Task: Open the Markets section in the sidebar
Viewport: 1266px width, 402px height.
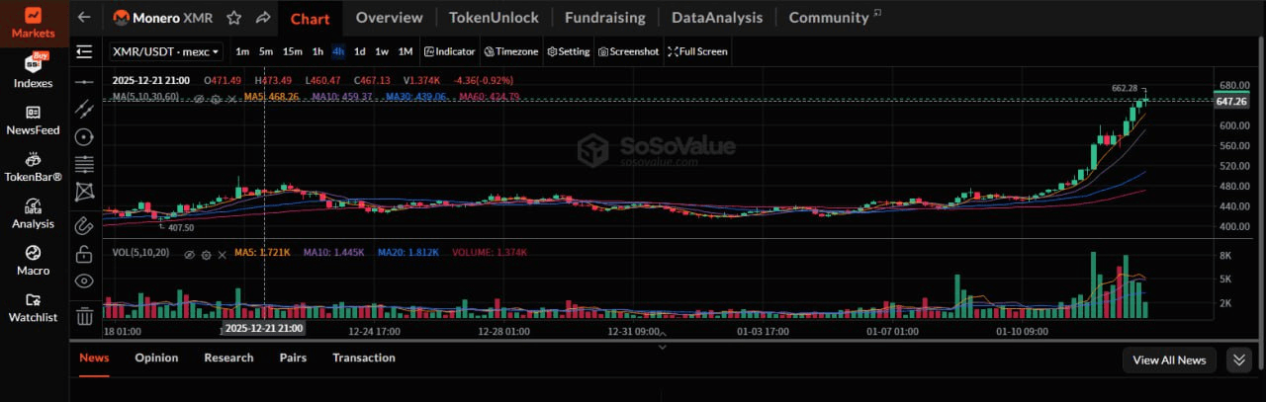Action: [34, 23]
